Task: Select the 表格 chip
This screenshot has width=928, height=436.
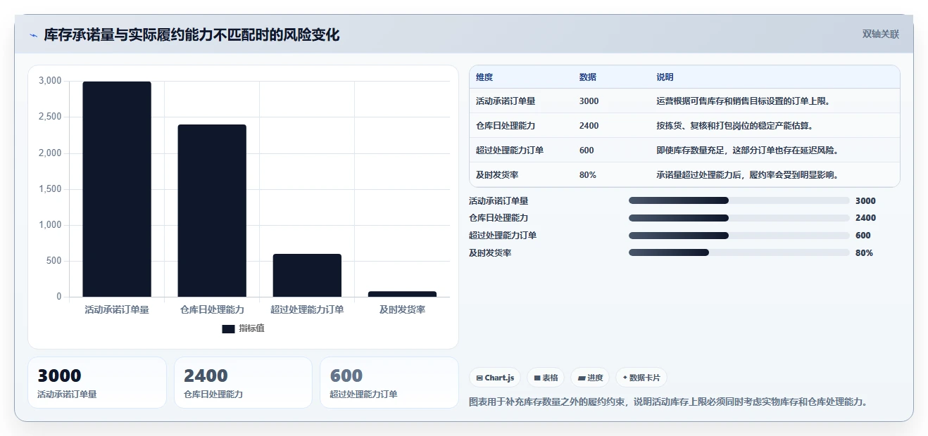Action: point(546,378)
